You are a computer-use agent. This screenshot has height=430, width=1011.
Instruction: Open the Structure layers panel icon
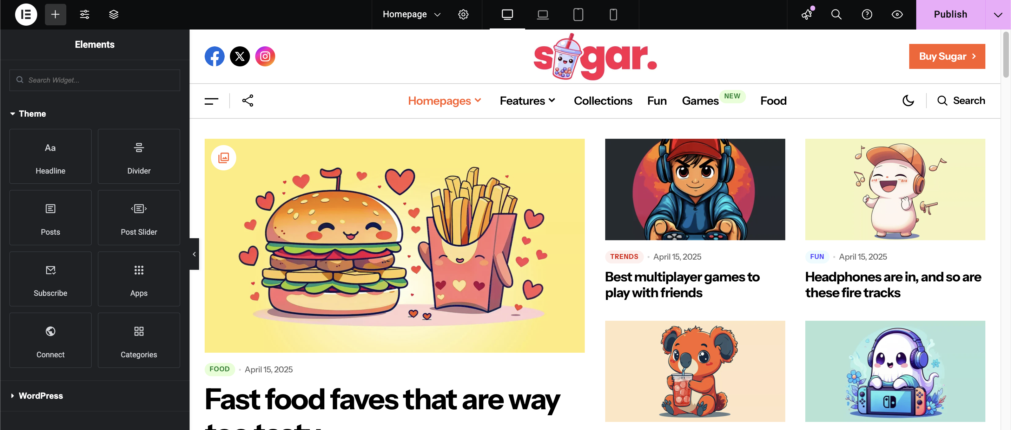point(113,14)
